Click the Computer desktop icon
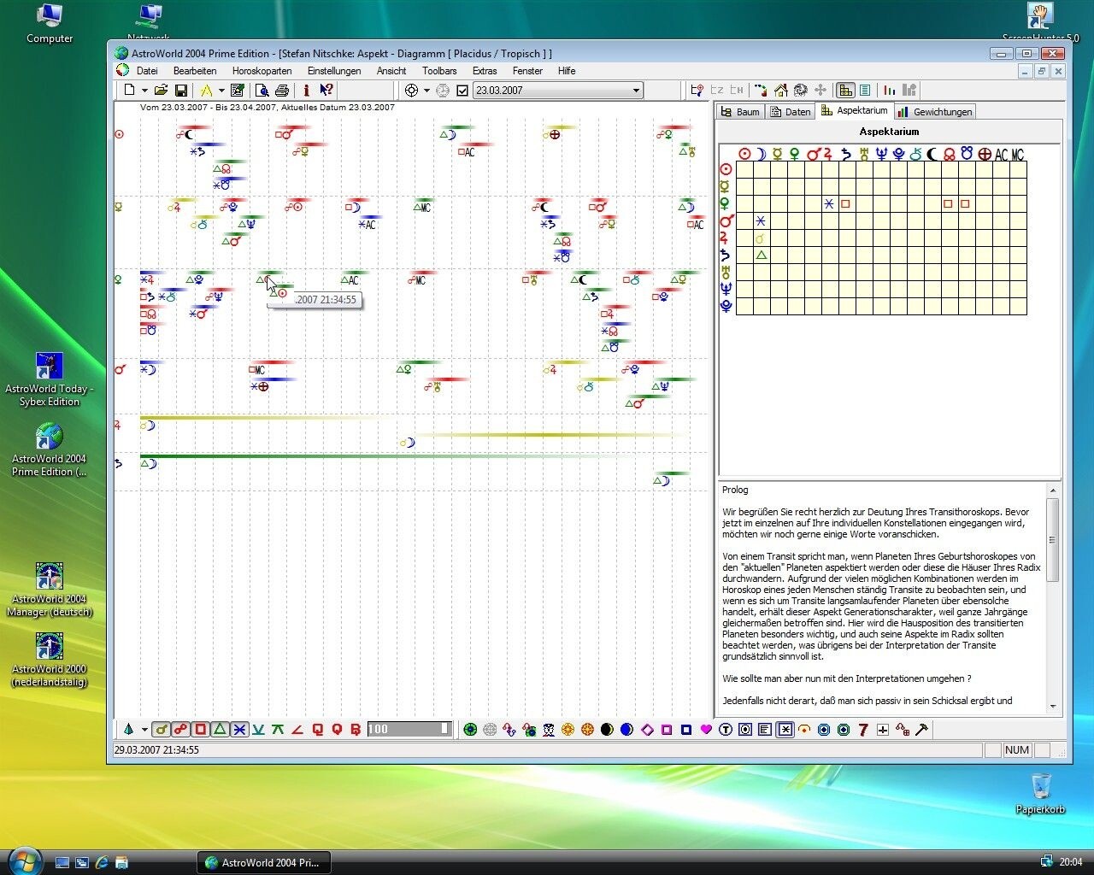This screenshot has width=1094, height=875. [50, 23]
